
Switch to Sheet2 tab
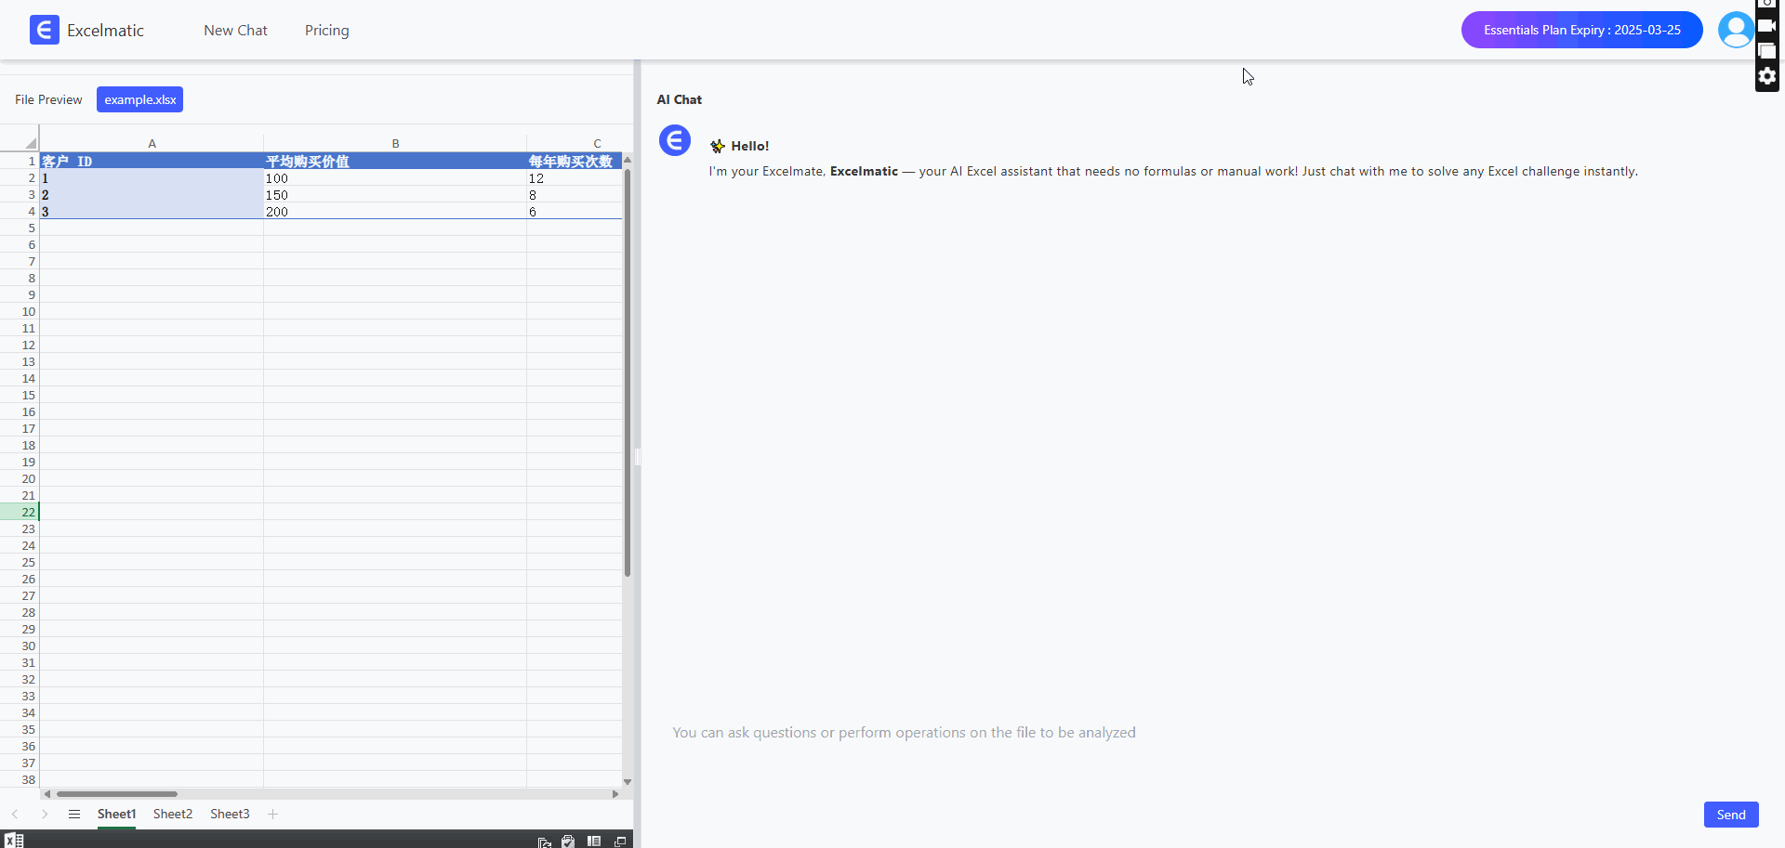[173, 814]
